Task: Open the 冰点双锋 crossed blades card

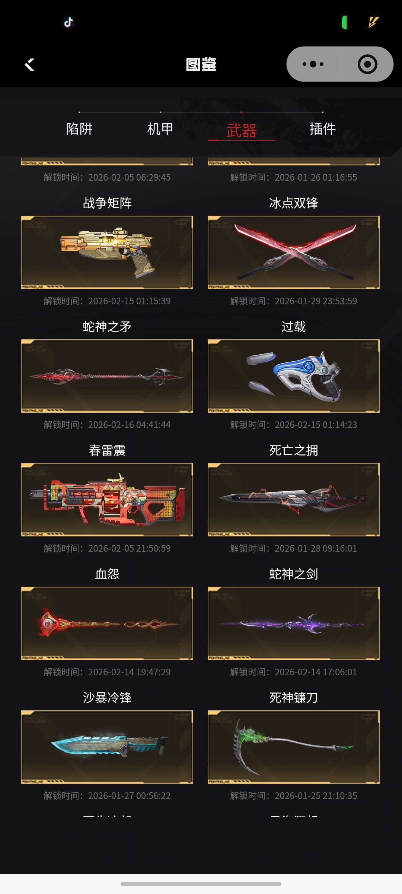Action: 294,252
